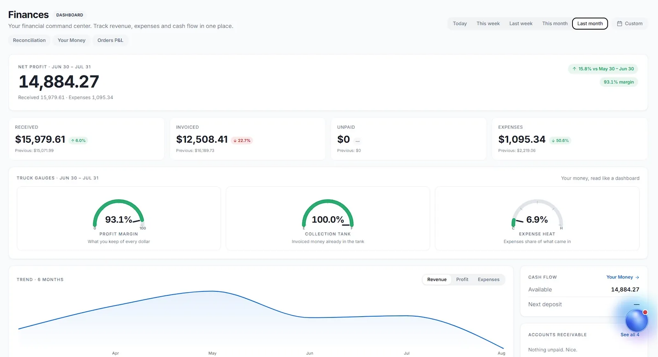Open the floating blue assistant orb

pyautogui.click(x=636, y=320)
